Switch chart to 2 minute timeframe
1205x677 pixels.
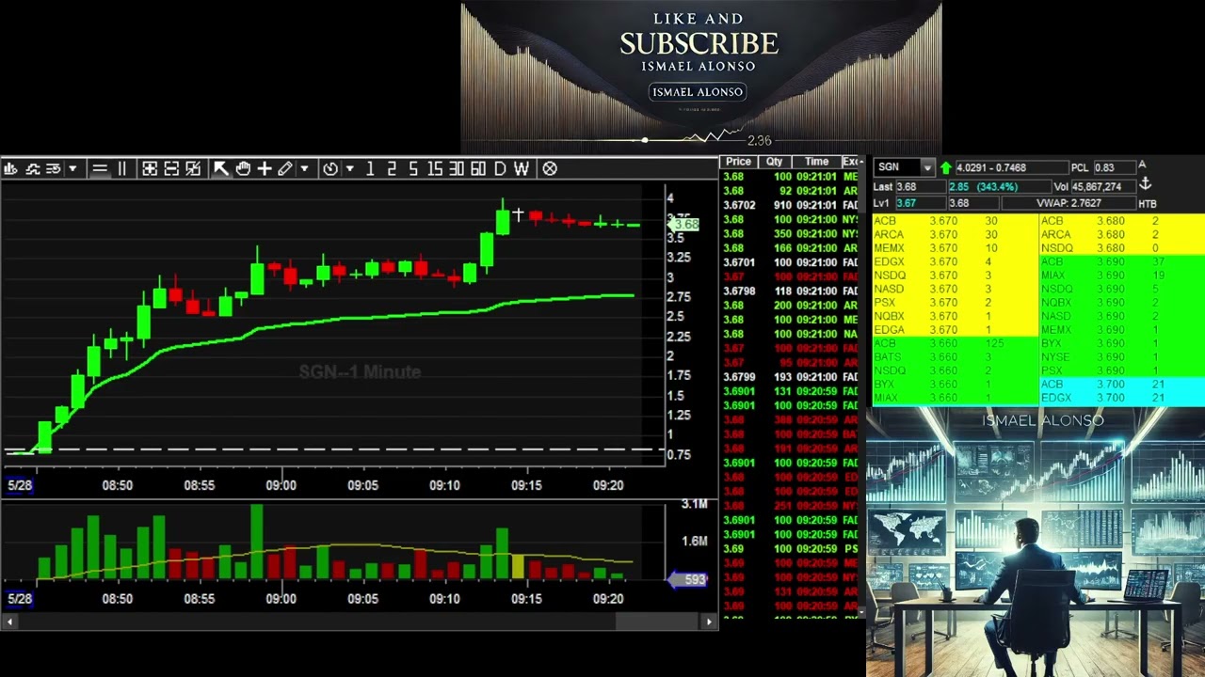(392, 168)
